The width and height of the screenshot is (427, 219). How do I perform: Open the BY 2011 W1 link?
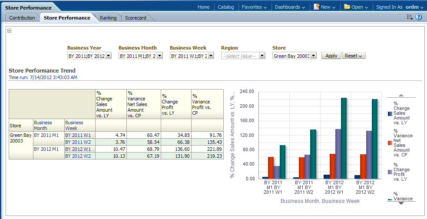click(78, 135)
